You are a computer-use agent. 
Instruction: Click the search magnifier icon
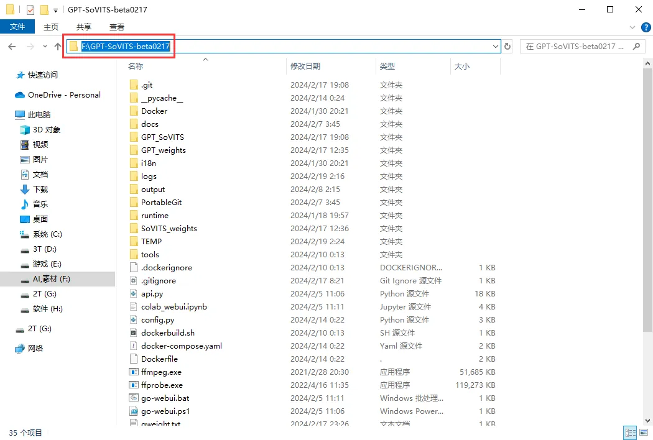click(x=636, y=47)
